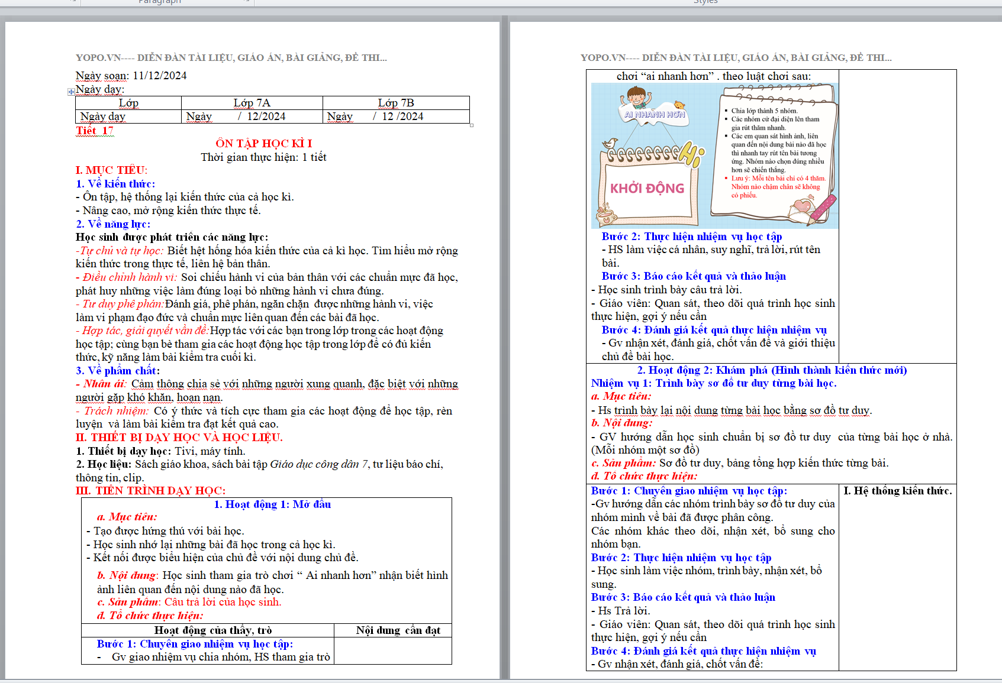Select the KHỞI ĐỘNG game illustration image
1002x683 pixels.
[714, 156]
